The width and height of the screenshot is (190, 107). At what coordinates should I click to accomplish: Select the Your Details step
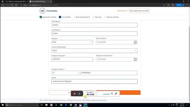(65, 17)
